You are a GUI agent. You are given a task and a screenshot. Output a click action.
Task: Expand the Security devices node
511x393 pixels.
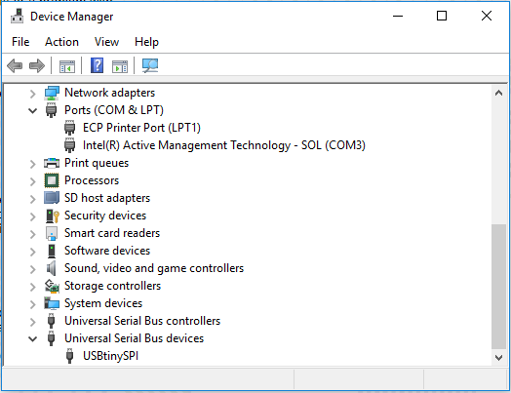(x=32, y=216)
